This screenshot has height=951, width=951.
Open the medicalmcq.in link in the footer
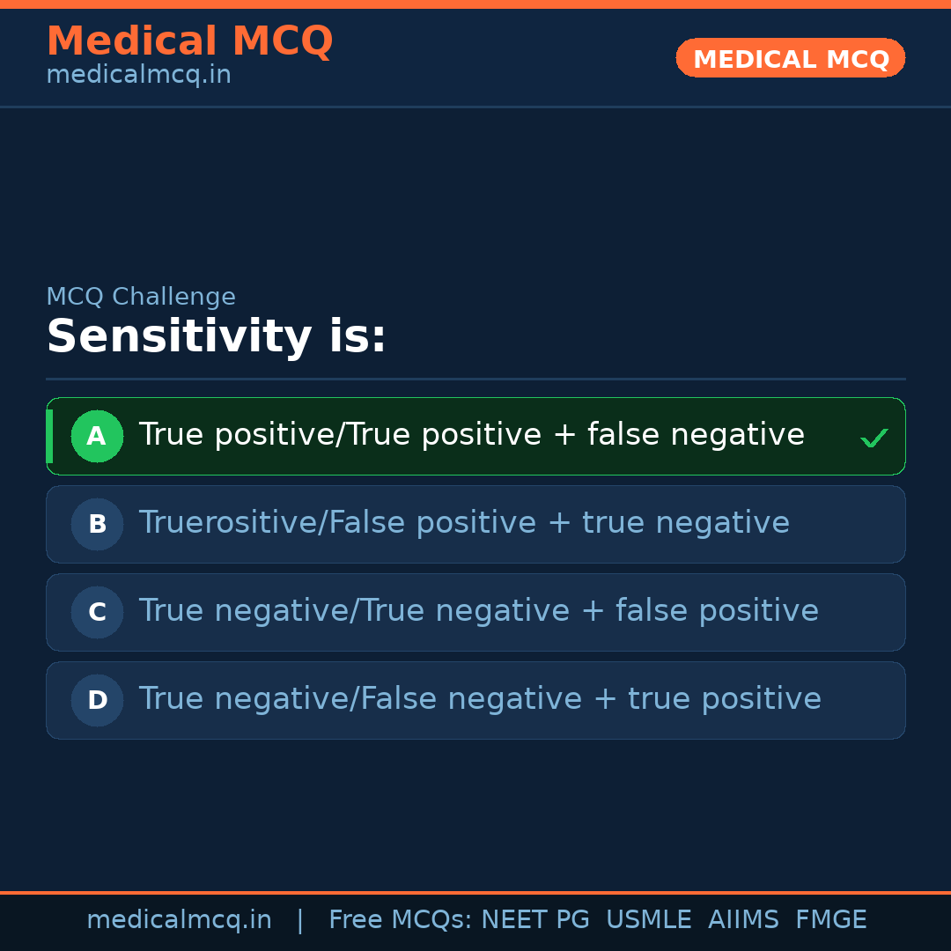click(x=179, y=920)
